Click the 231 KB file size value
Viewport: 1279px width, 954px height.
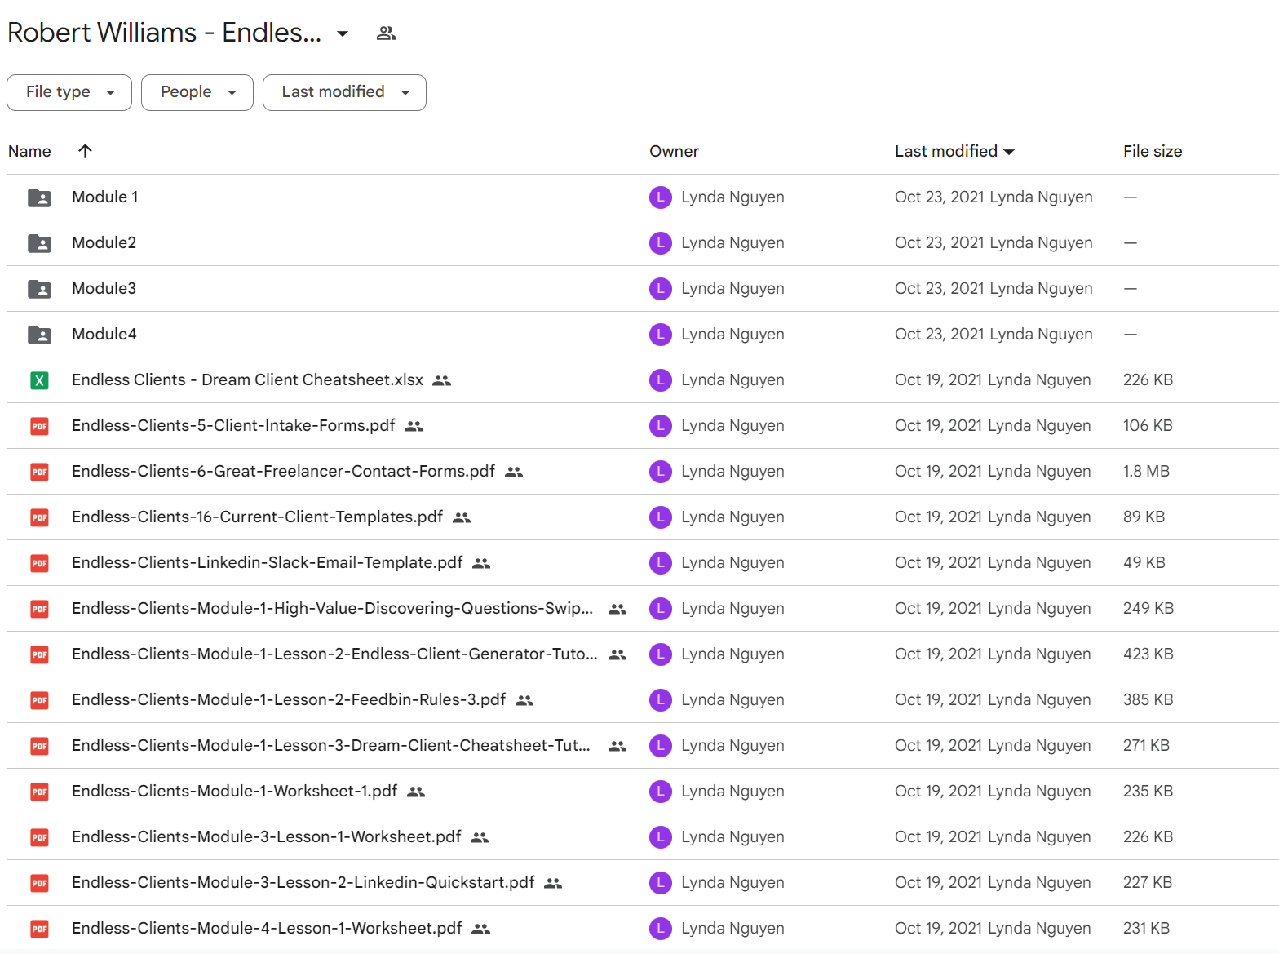pyautogui.click(x=1146, y=928)
